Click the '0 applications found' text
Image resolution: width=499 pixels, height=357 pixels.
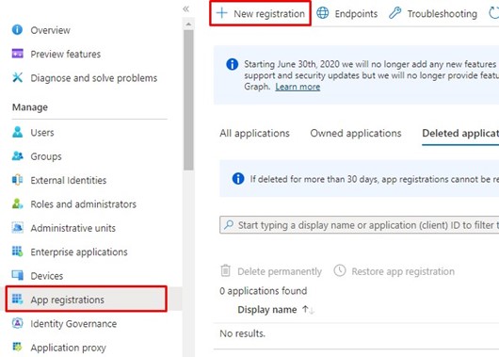coord(264,290)
